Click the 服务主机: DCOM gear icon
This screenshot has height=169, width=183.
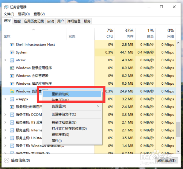point(12,115)
